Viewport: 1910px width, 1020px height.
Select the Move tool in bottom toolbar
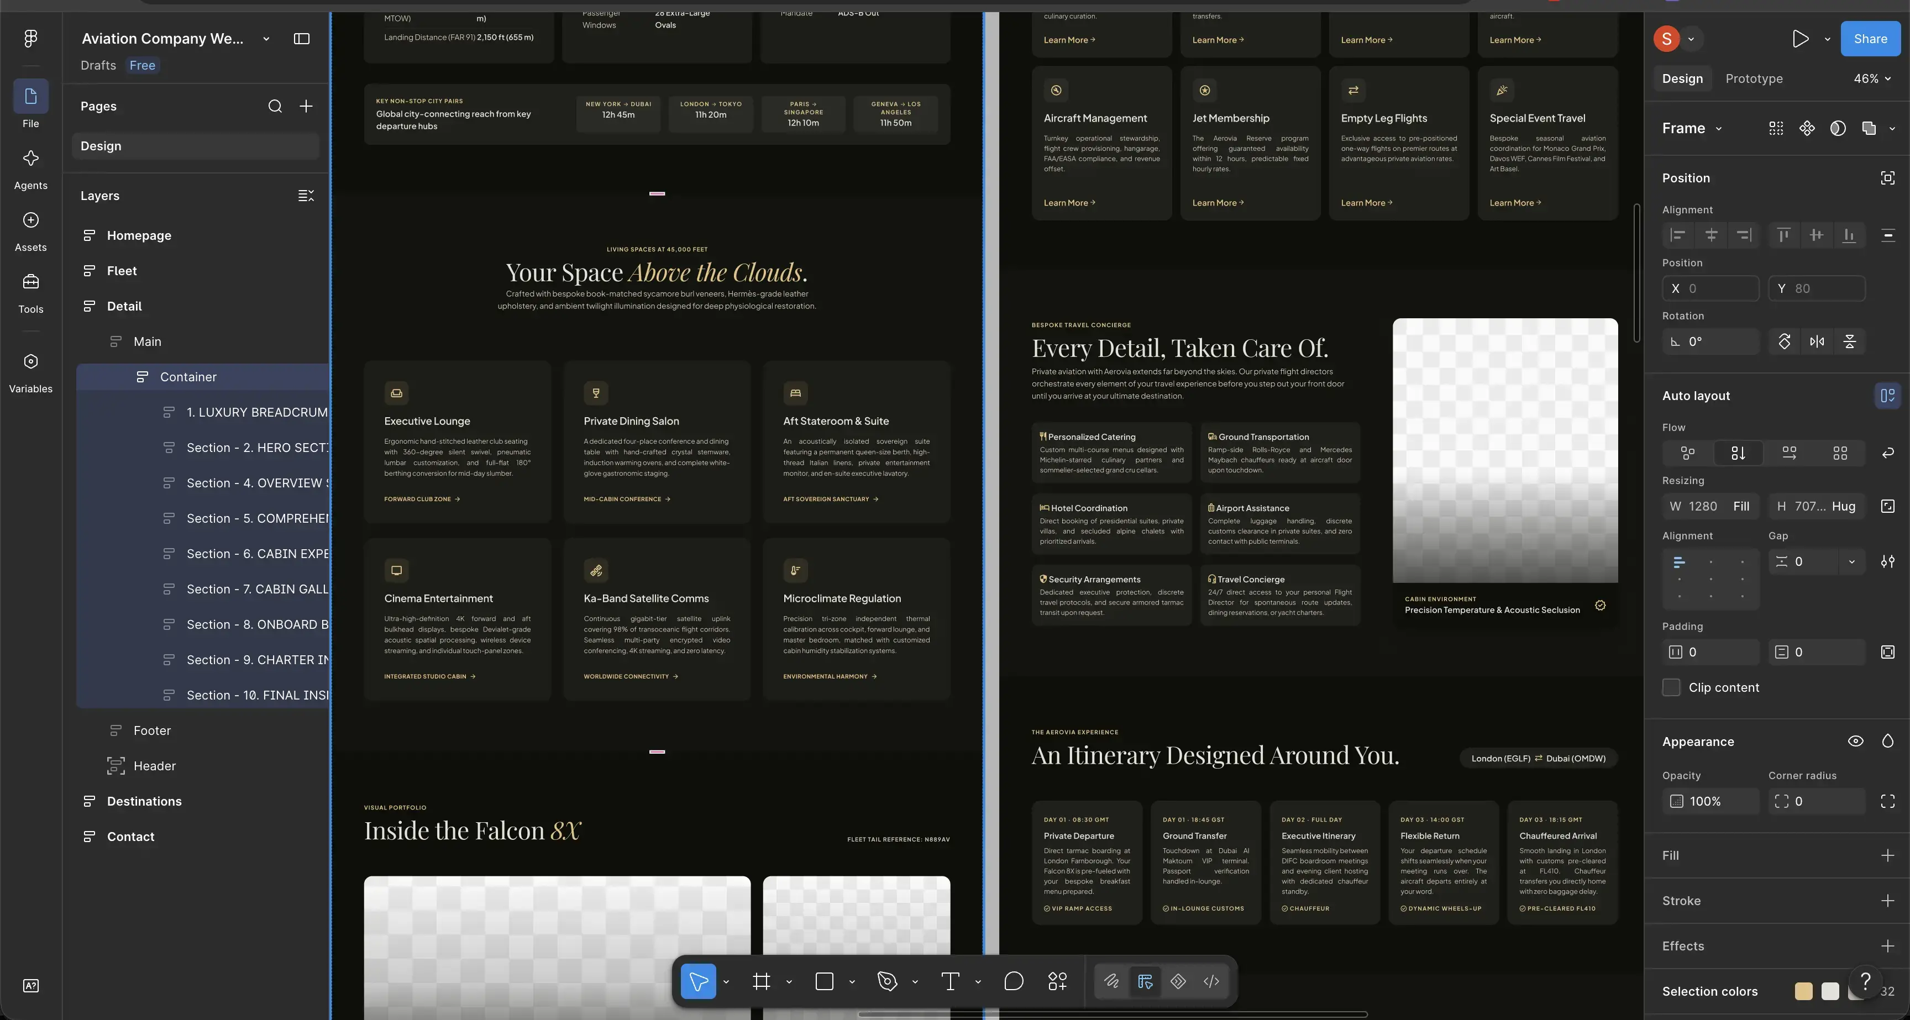(697, 981)
